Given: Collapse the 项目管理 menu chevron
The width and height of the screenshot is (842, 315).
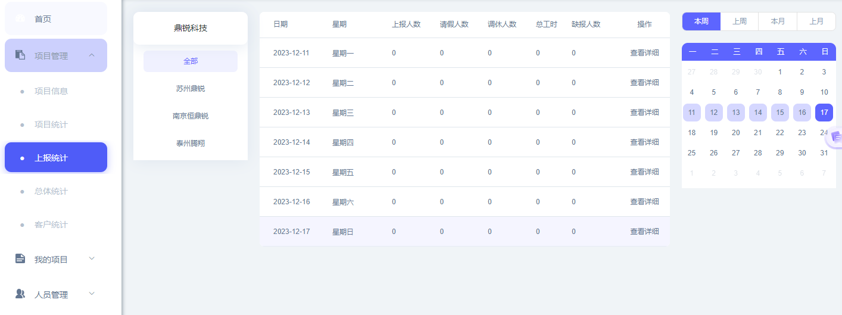Looking at the screenshot, I should [92, 55].
